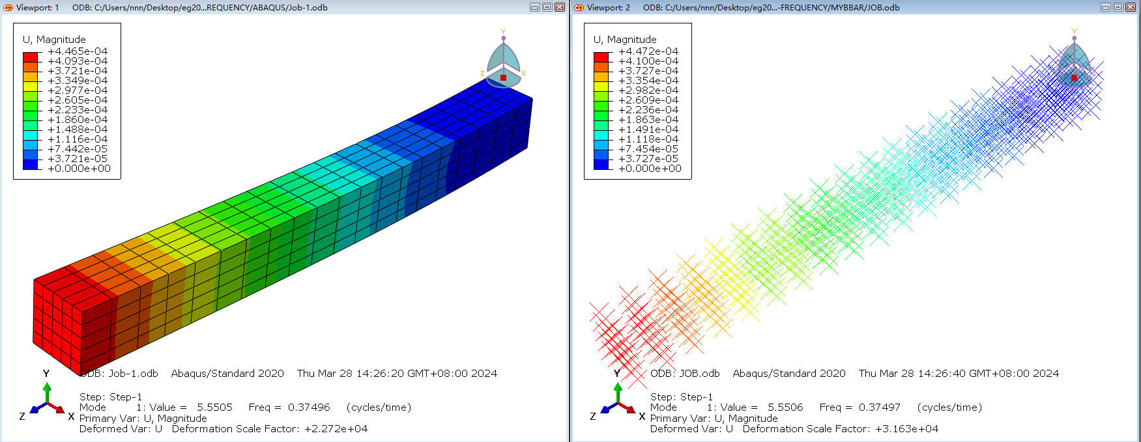The height and width of the screenshot is (442, 1141).
Task: Click the legend value +3.727e-05
Action: click(648, 159)
